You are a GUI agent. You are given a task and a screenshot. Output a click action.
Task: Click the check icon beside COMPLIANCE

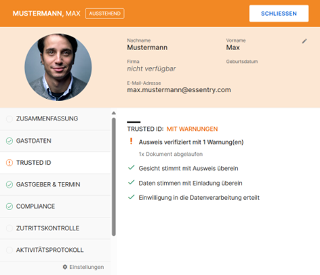(x=9, y=207)
